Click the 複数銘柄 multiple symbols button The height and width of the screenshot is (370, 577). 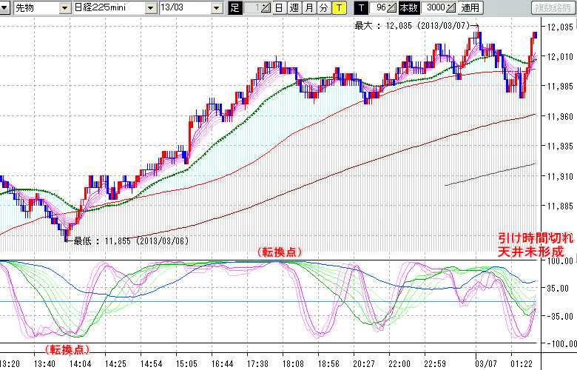point(553,8)
